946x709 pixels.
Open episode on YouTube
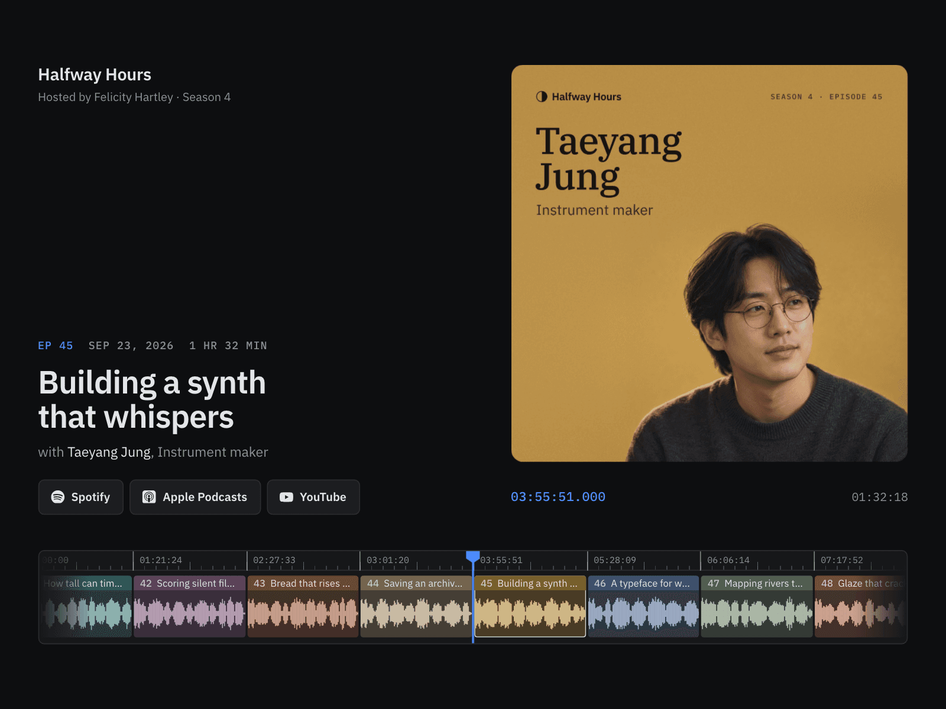click(313, 497)
